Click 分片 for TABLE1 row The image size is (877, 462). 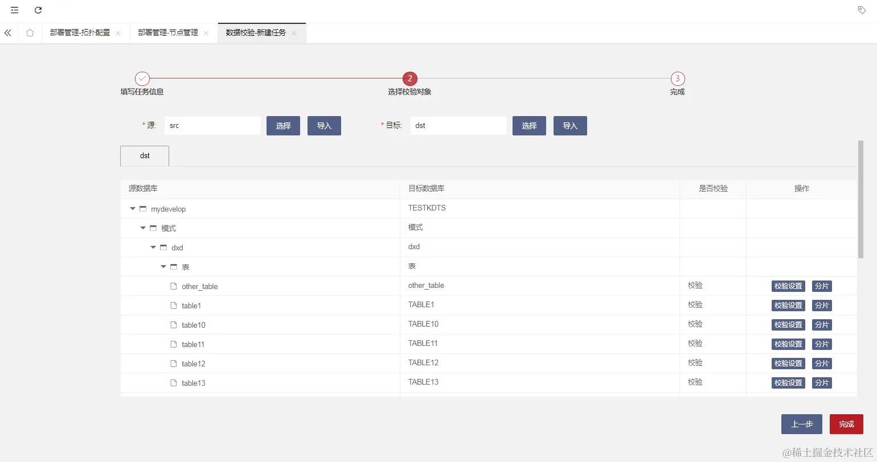point(822,306)
